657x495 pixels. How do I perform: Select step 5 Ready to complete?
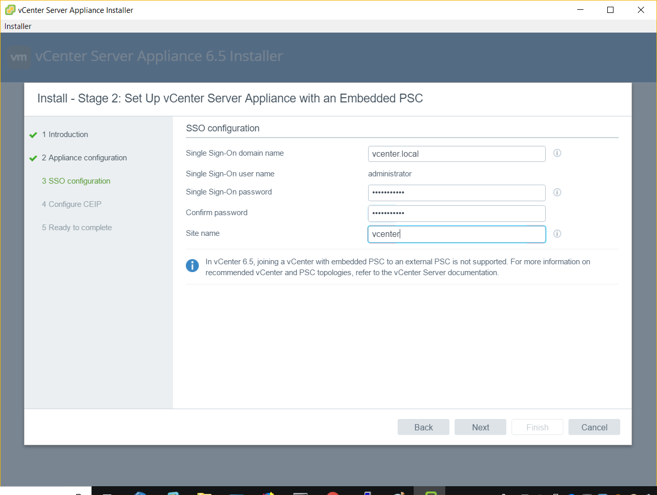77,228
